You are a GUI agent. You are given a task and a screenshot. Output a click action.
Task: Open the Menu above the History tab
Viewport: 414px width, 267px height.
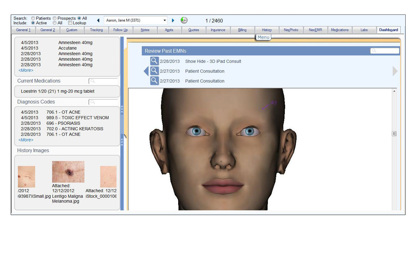[x=264, y=37]
